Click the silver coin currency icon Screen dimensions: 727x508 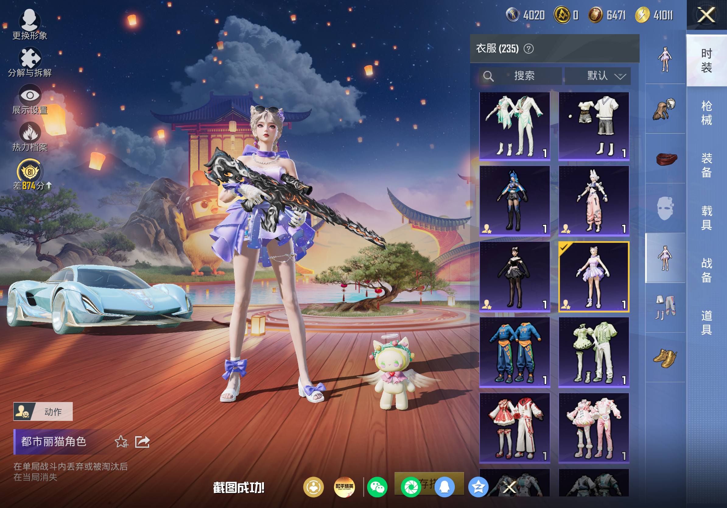(x=513, y=15)
